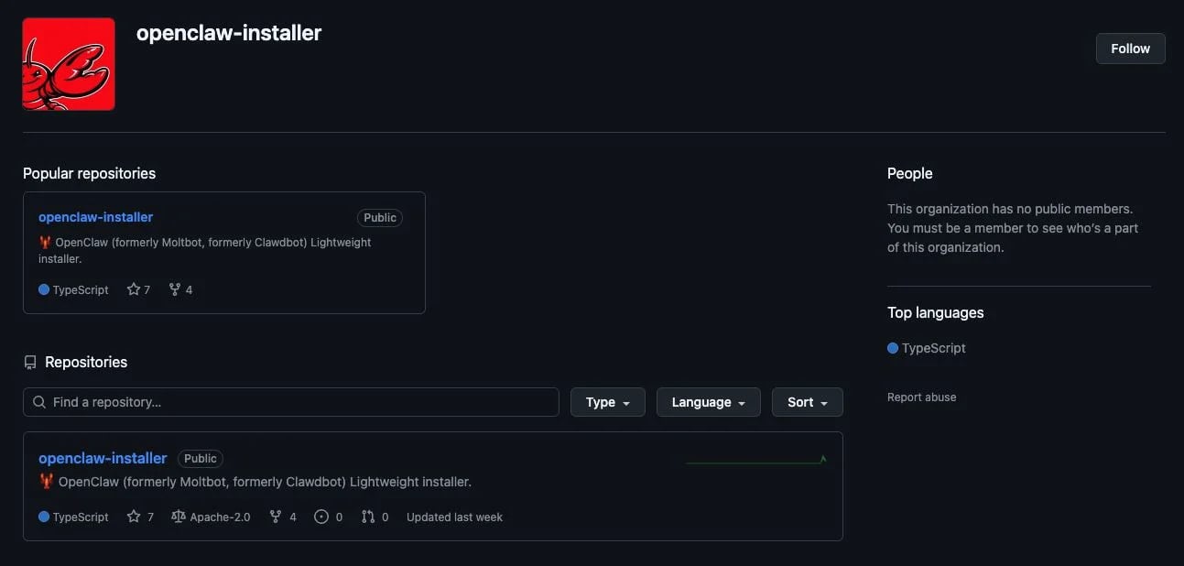This screenshot has width=1184, height=566.
Task: Open the Sort dropdown
Action: coord(806,401)
